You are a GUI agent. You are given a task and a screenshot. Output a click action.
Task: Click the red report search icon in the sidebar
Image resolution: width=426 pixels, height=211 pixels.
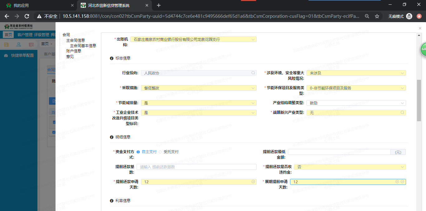[x=31, y=44]
